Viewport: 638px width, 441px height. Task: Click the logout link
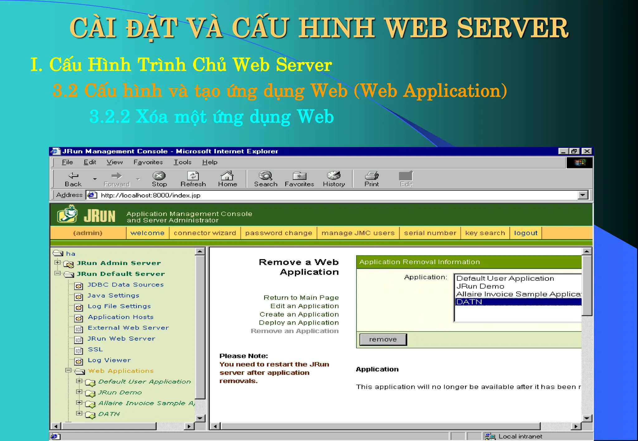tap(526, 233)
